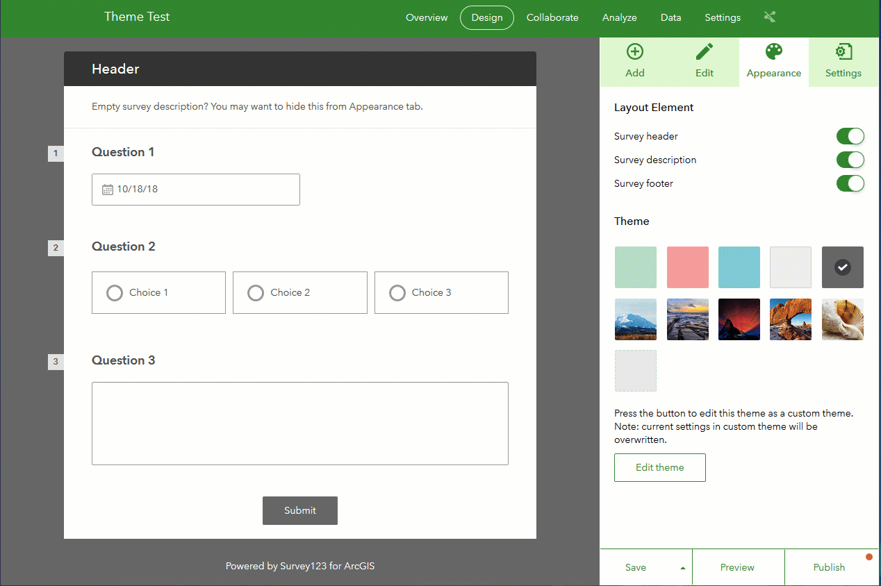The height and width of the screenshot is (586, 881).
Task: Choose the seashell theme thumbnail
Action: 843,319
